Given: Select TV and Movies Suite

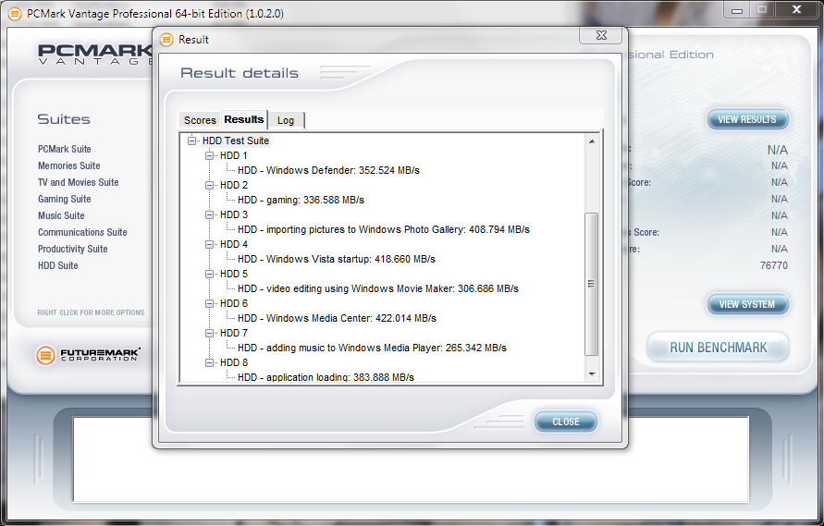Looking at the screenshot, I should 79,182.
